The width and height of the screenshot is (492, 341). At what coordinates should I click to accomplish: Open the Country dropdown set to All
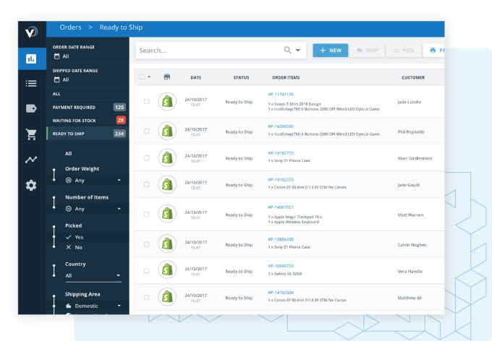93,275
